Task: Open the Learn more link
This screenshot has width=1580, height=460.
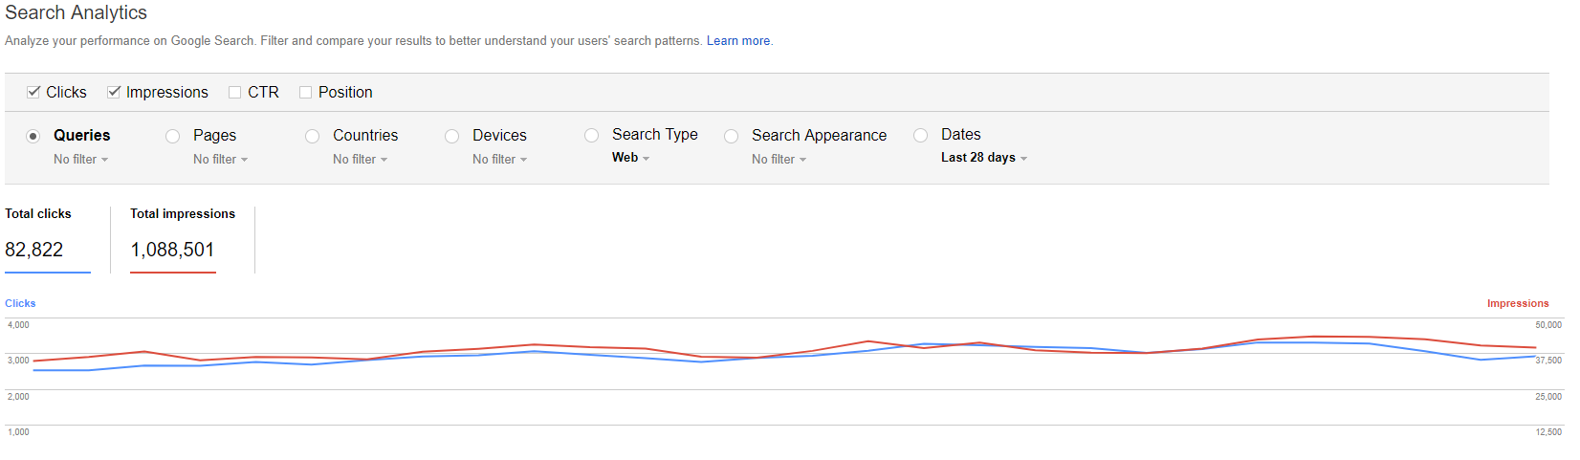Action: pyautogui.click(x=737, y=41)
